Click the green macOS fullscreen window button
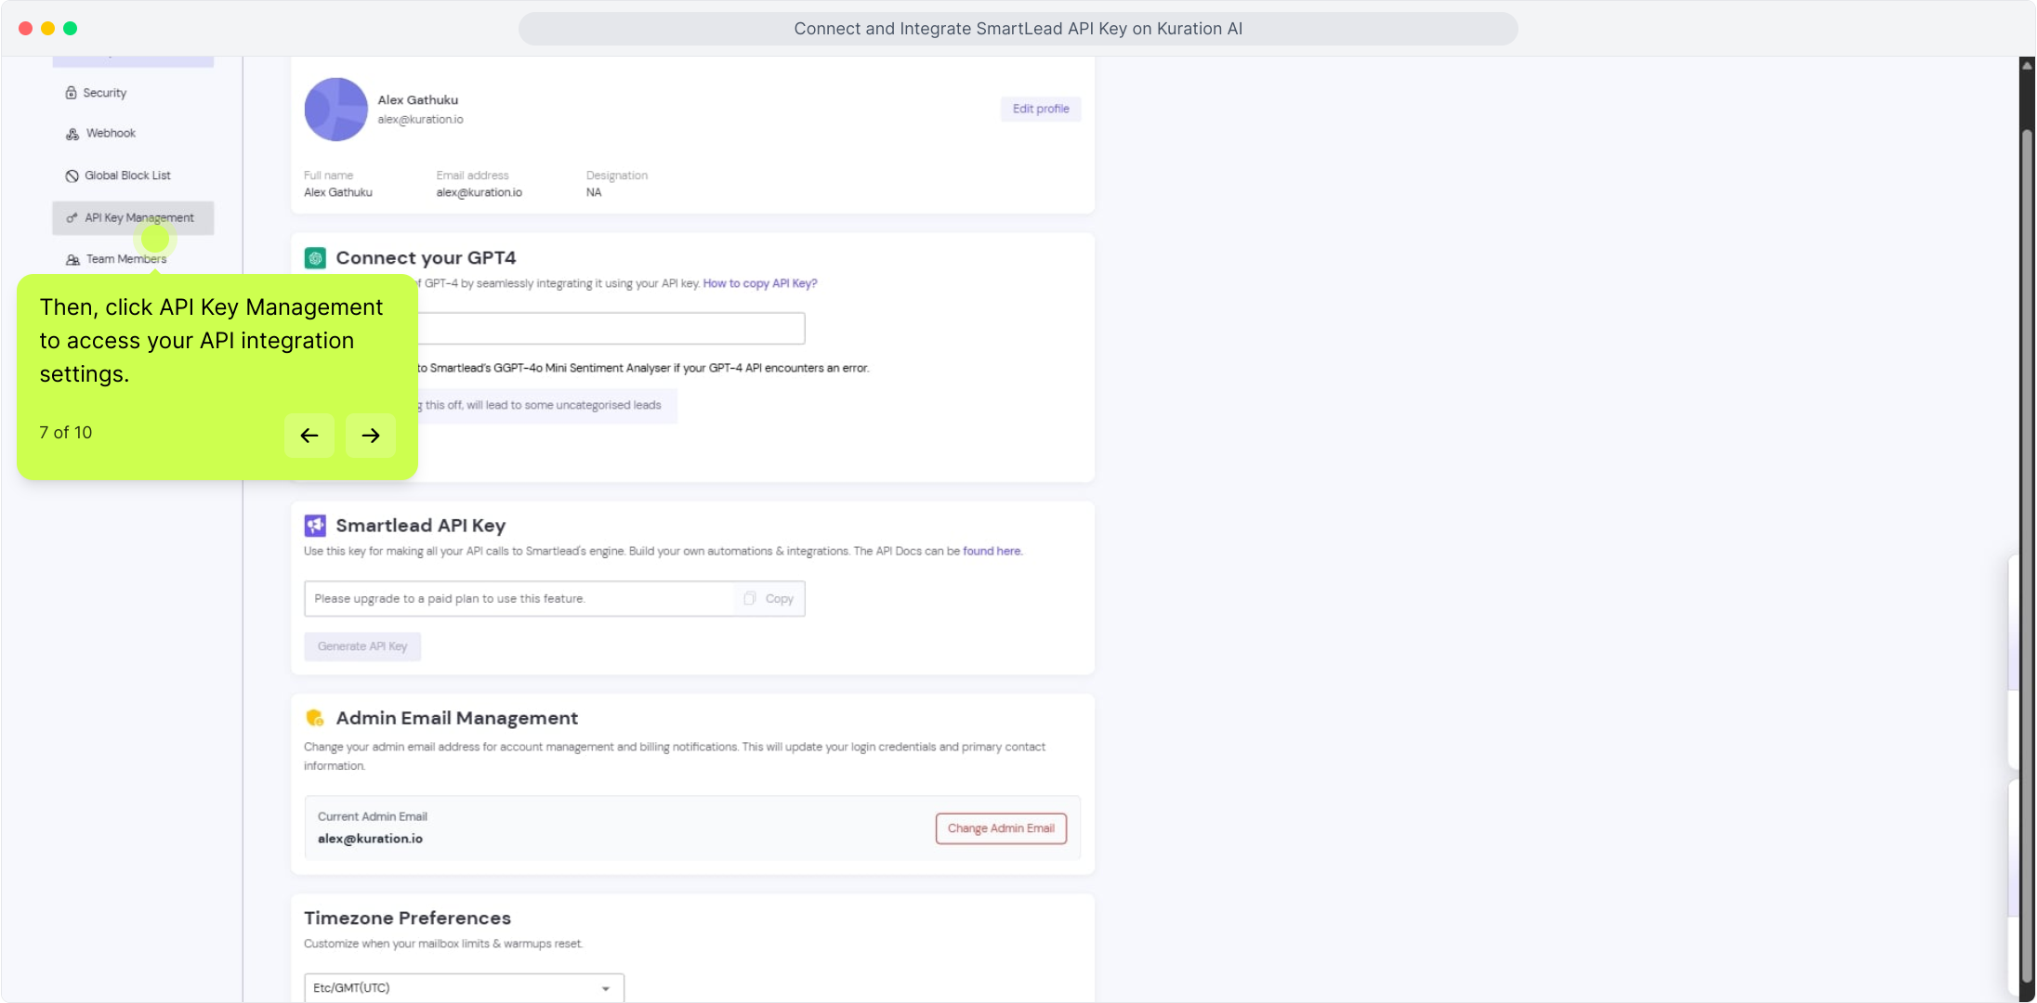This screenshot has width=2037, height=1003. tap(70, 29)
